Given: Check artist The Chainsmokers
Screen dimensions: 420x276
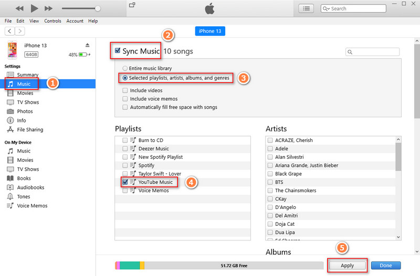Looking at the screenshot, I should tap(270, 191).
